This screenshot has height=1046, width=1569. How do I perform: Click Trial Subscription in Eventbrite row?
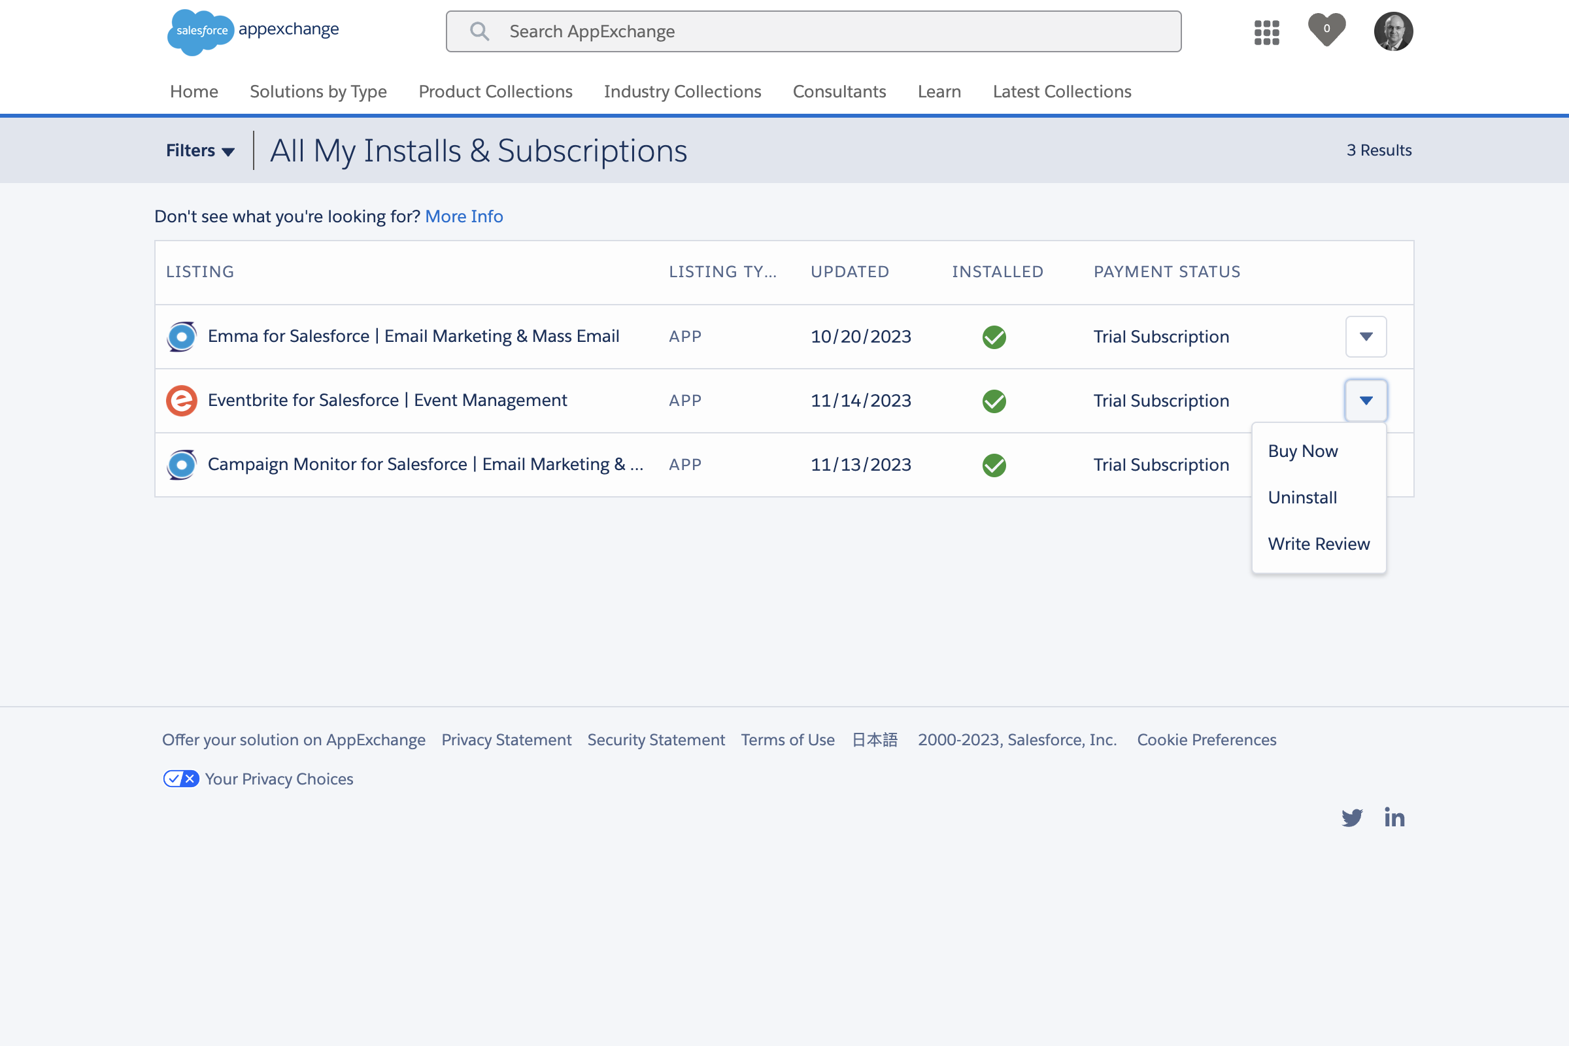pos(1161,401)
